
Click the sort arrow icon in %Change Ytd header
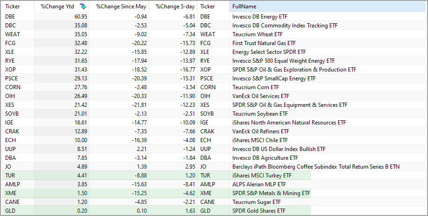[82, 6]
